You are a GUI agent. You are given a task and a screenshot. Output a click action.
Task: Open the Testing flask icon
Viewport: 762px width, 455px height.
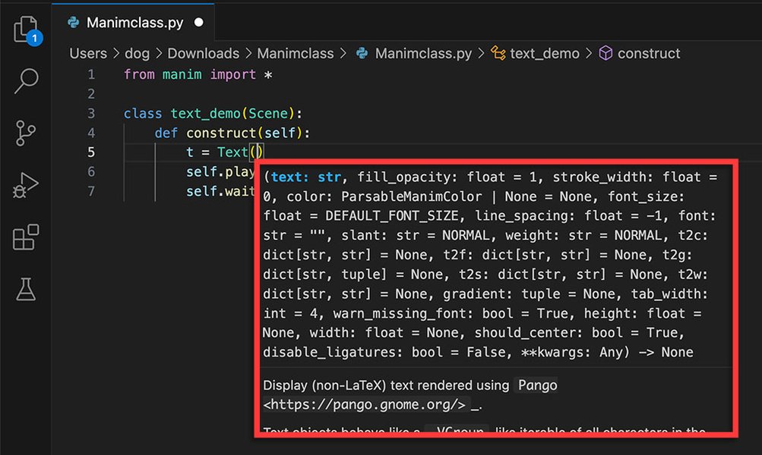[x=26, y=289]
